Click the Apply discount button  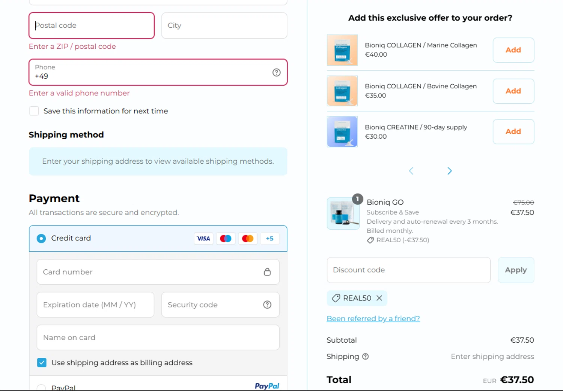(516, 270)
